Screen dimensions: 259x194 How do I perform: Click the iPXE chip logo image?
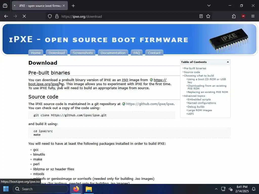229,41
